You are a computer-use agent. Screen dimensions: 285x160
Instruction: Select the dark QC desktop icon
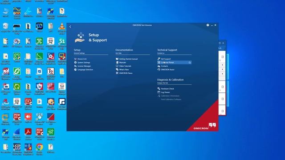[40, 28]
